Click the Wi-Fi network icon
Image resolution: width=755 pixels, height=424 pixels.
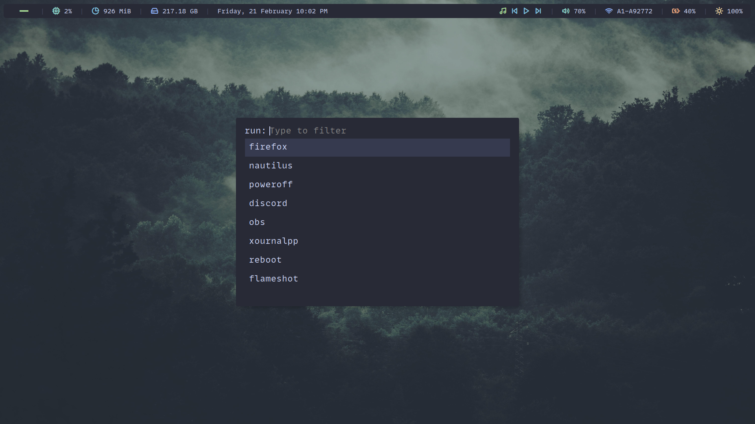[609, 11]
